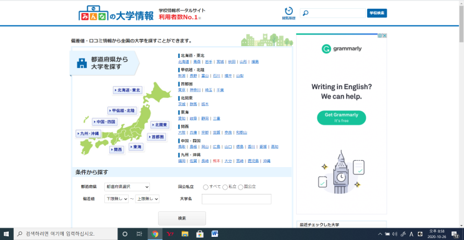Click the 東海 region label on the map
464x240 pixels.
(136, 147)
